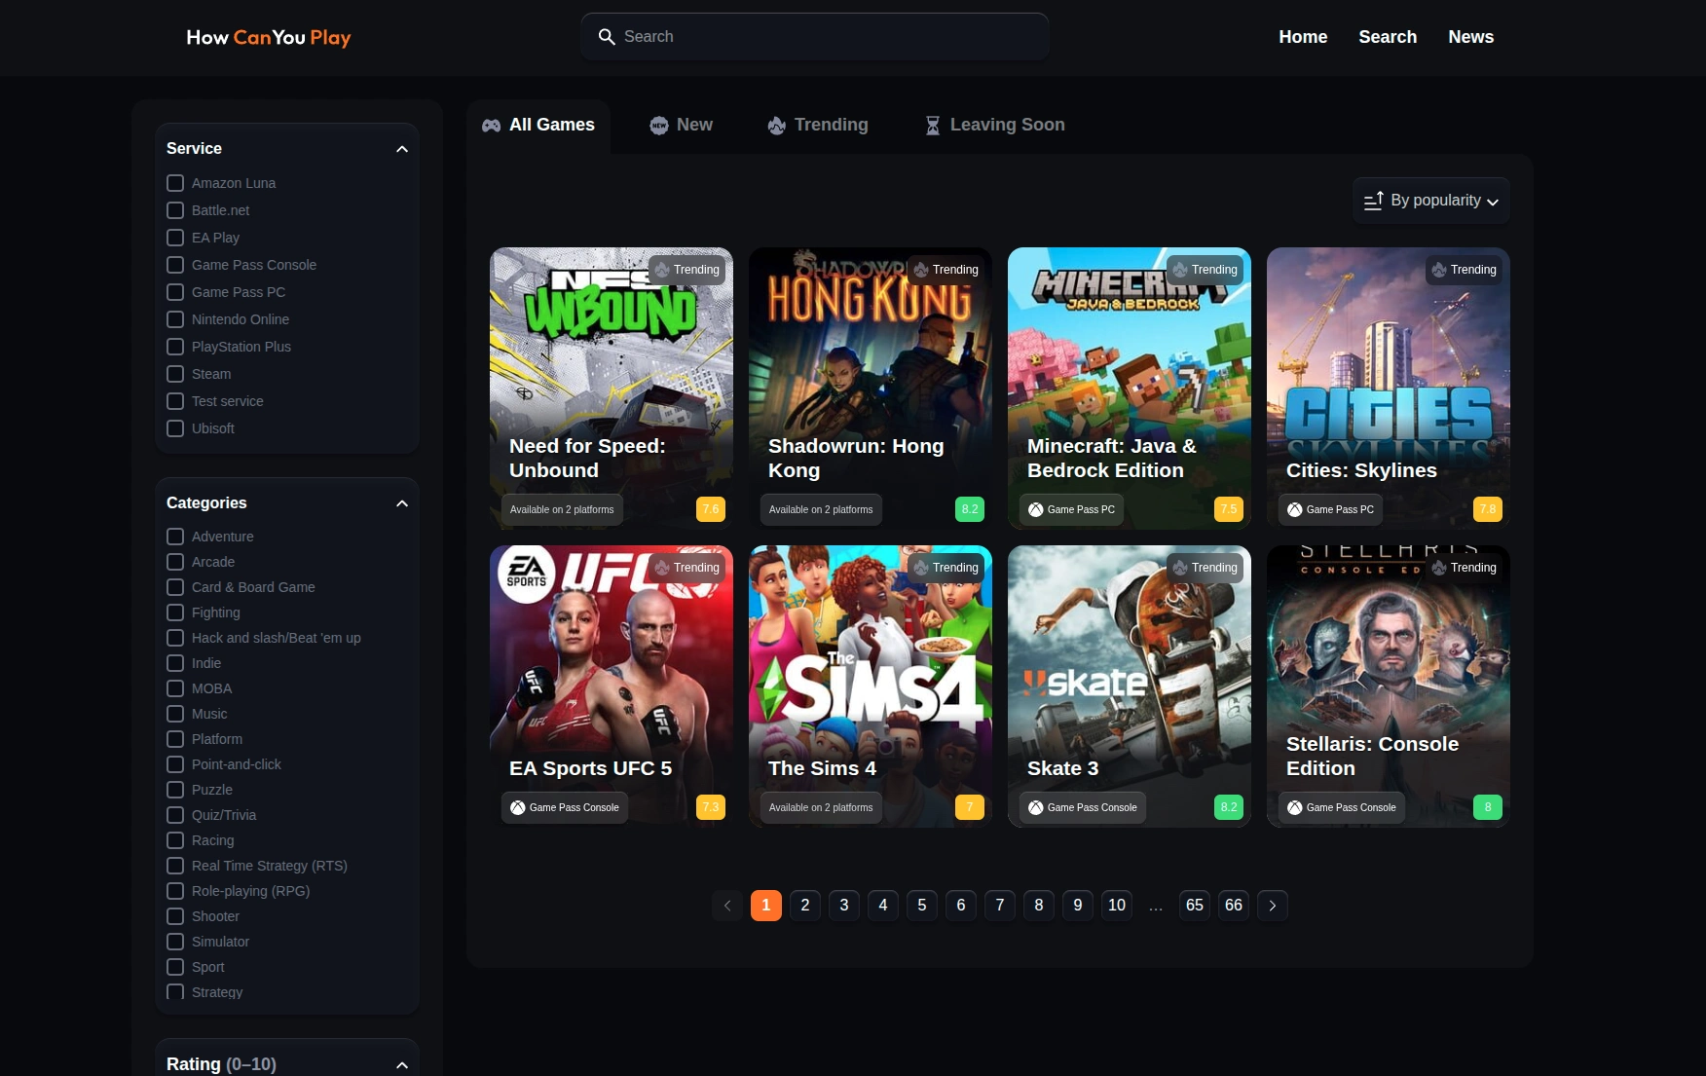Click the 7.6 rating badge on Need for Speed
The height and width of the screenshot is (1076, 1706).
711,509
